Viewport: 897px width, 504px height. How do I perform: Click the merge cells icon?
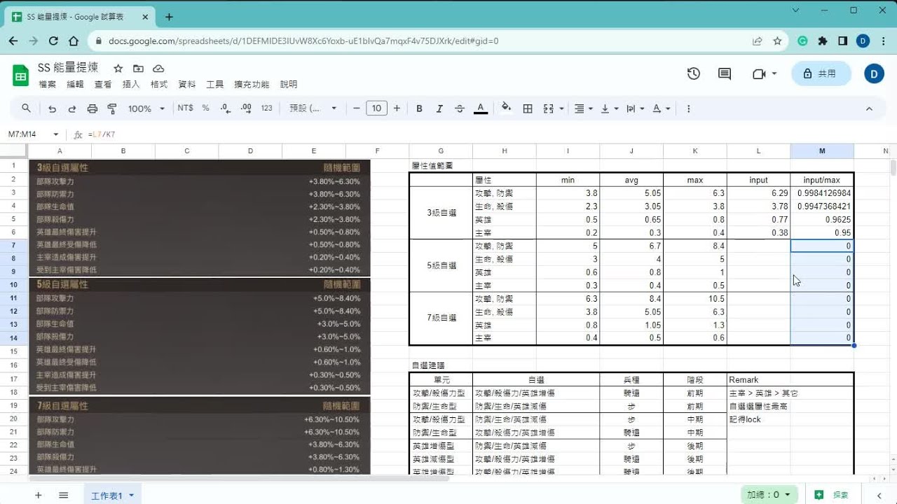point(549,108)
